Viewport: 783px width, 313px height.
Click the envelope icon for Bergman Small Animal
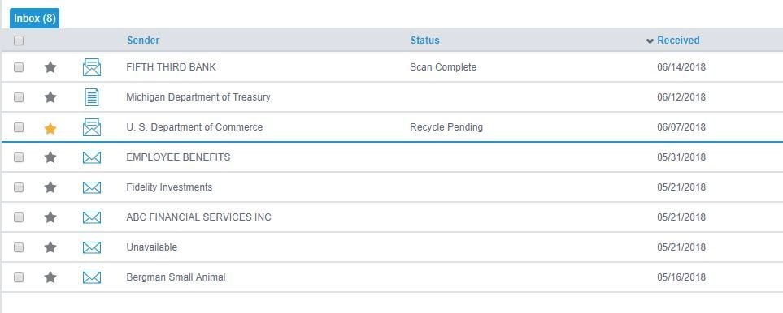(x=92, y=277)
